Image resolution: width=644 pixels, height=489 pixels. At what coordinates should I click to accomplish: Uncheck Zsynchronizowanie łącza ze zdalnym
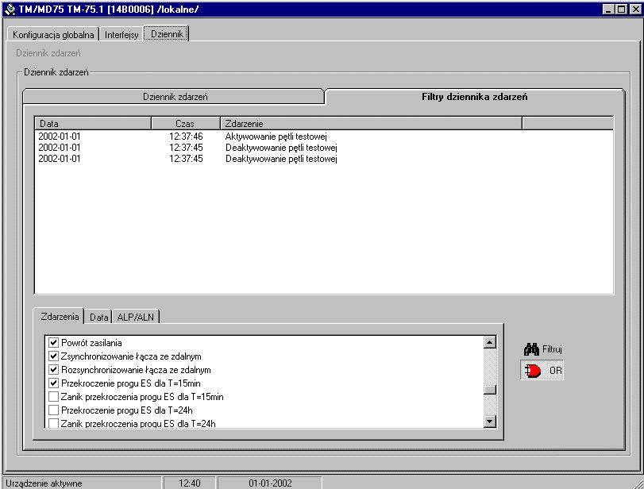[x=53, y=356]
